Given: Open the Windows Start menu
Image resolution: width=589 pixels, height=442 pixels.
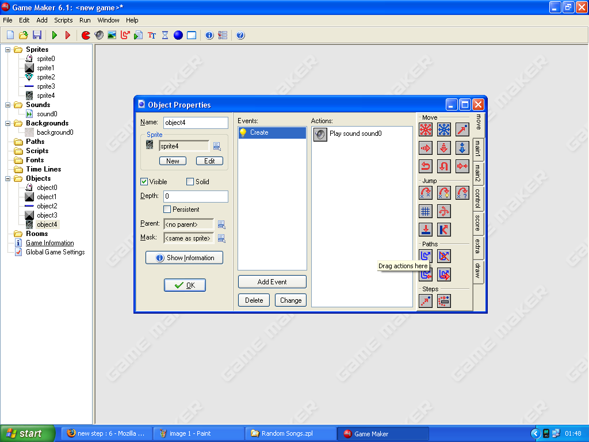Looking at the screenshot, I should [28, 433].
